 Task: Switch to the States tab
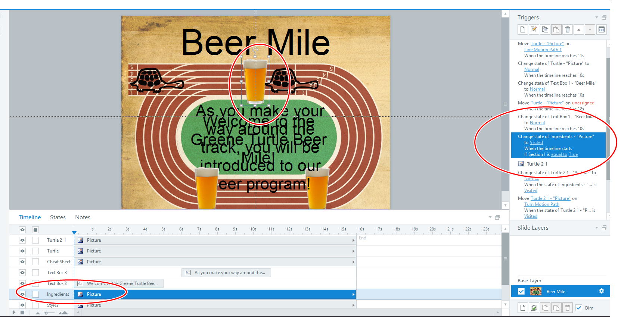click(58, 217)
